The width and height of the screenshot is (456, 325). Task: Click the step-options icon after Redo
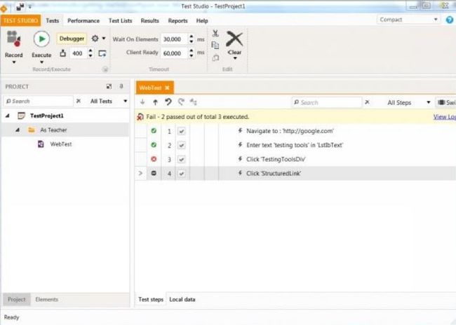pyautogui.click(x=194, y=102)
